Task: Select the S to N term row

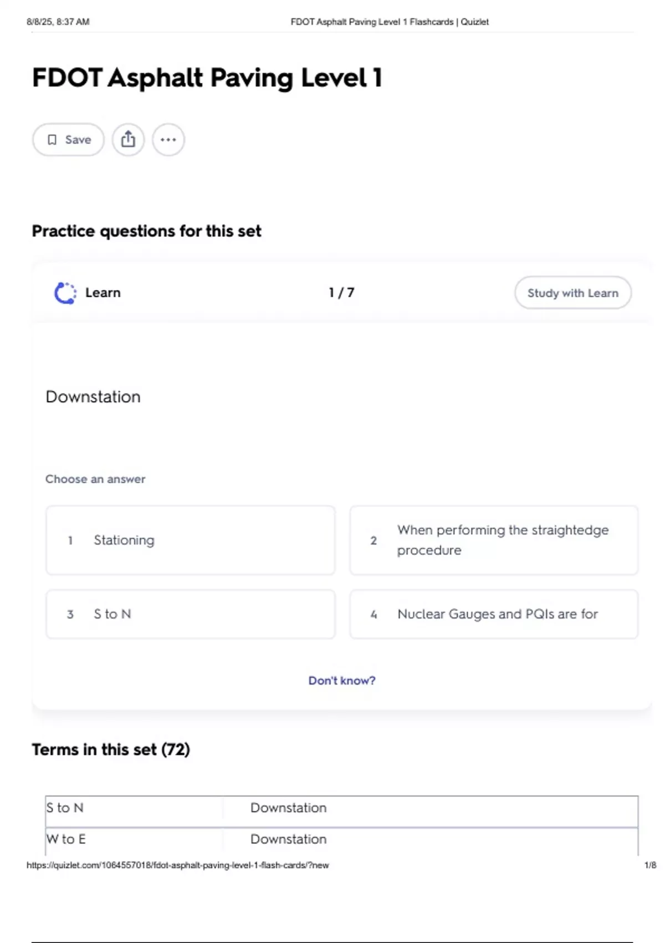Action: click(x=341, y=811)
